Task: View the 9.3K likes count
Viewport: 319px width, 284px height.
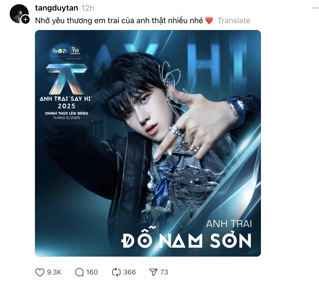Action: click(x=54, y=272)
